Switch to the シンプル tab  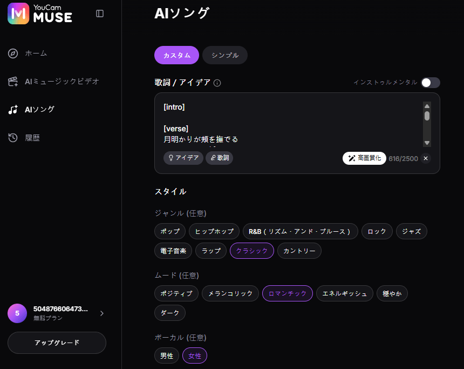point(225,55)
